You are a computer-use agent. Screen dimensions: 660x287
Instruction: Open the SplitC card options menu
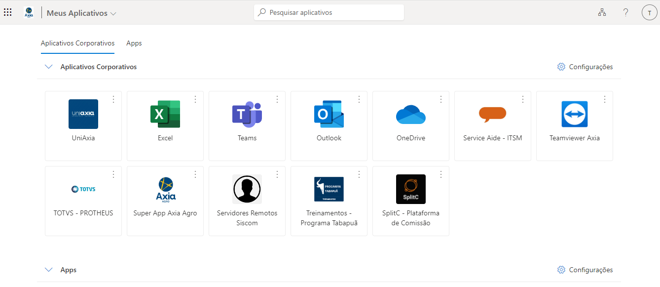[x=441, y=174]
